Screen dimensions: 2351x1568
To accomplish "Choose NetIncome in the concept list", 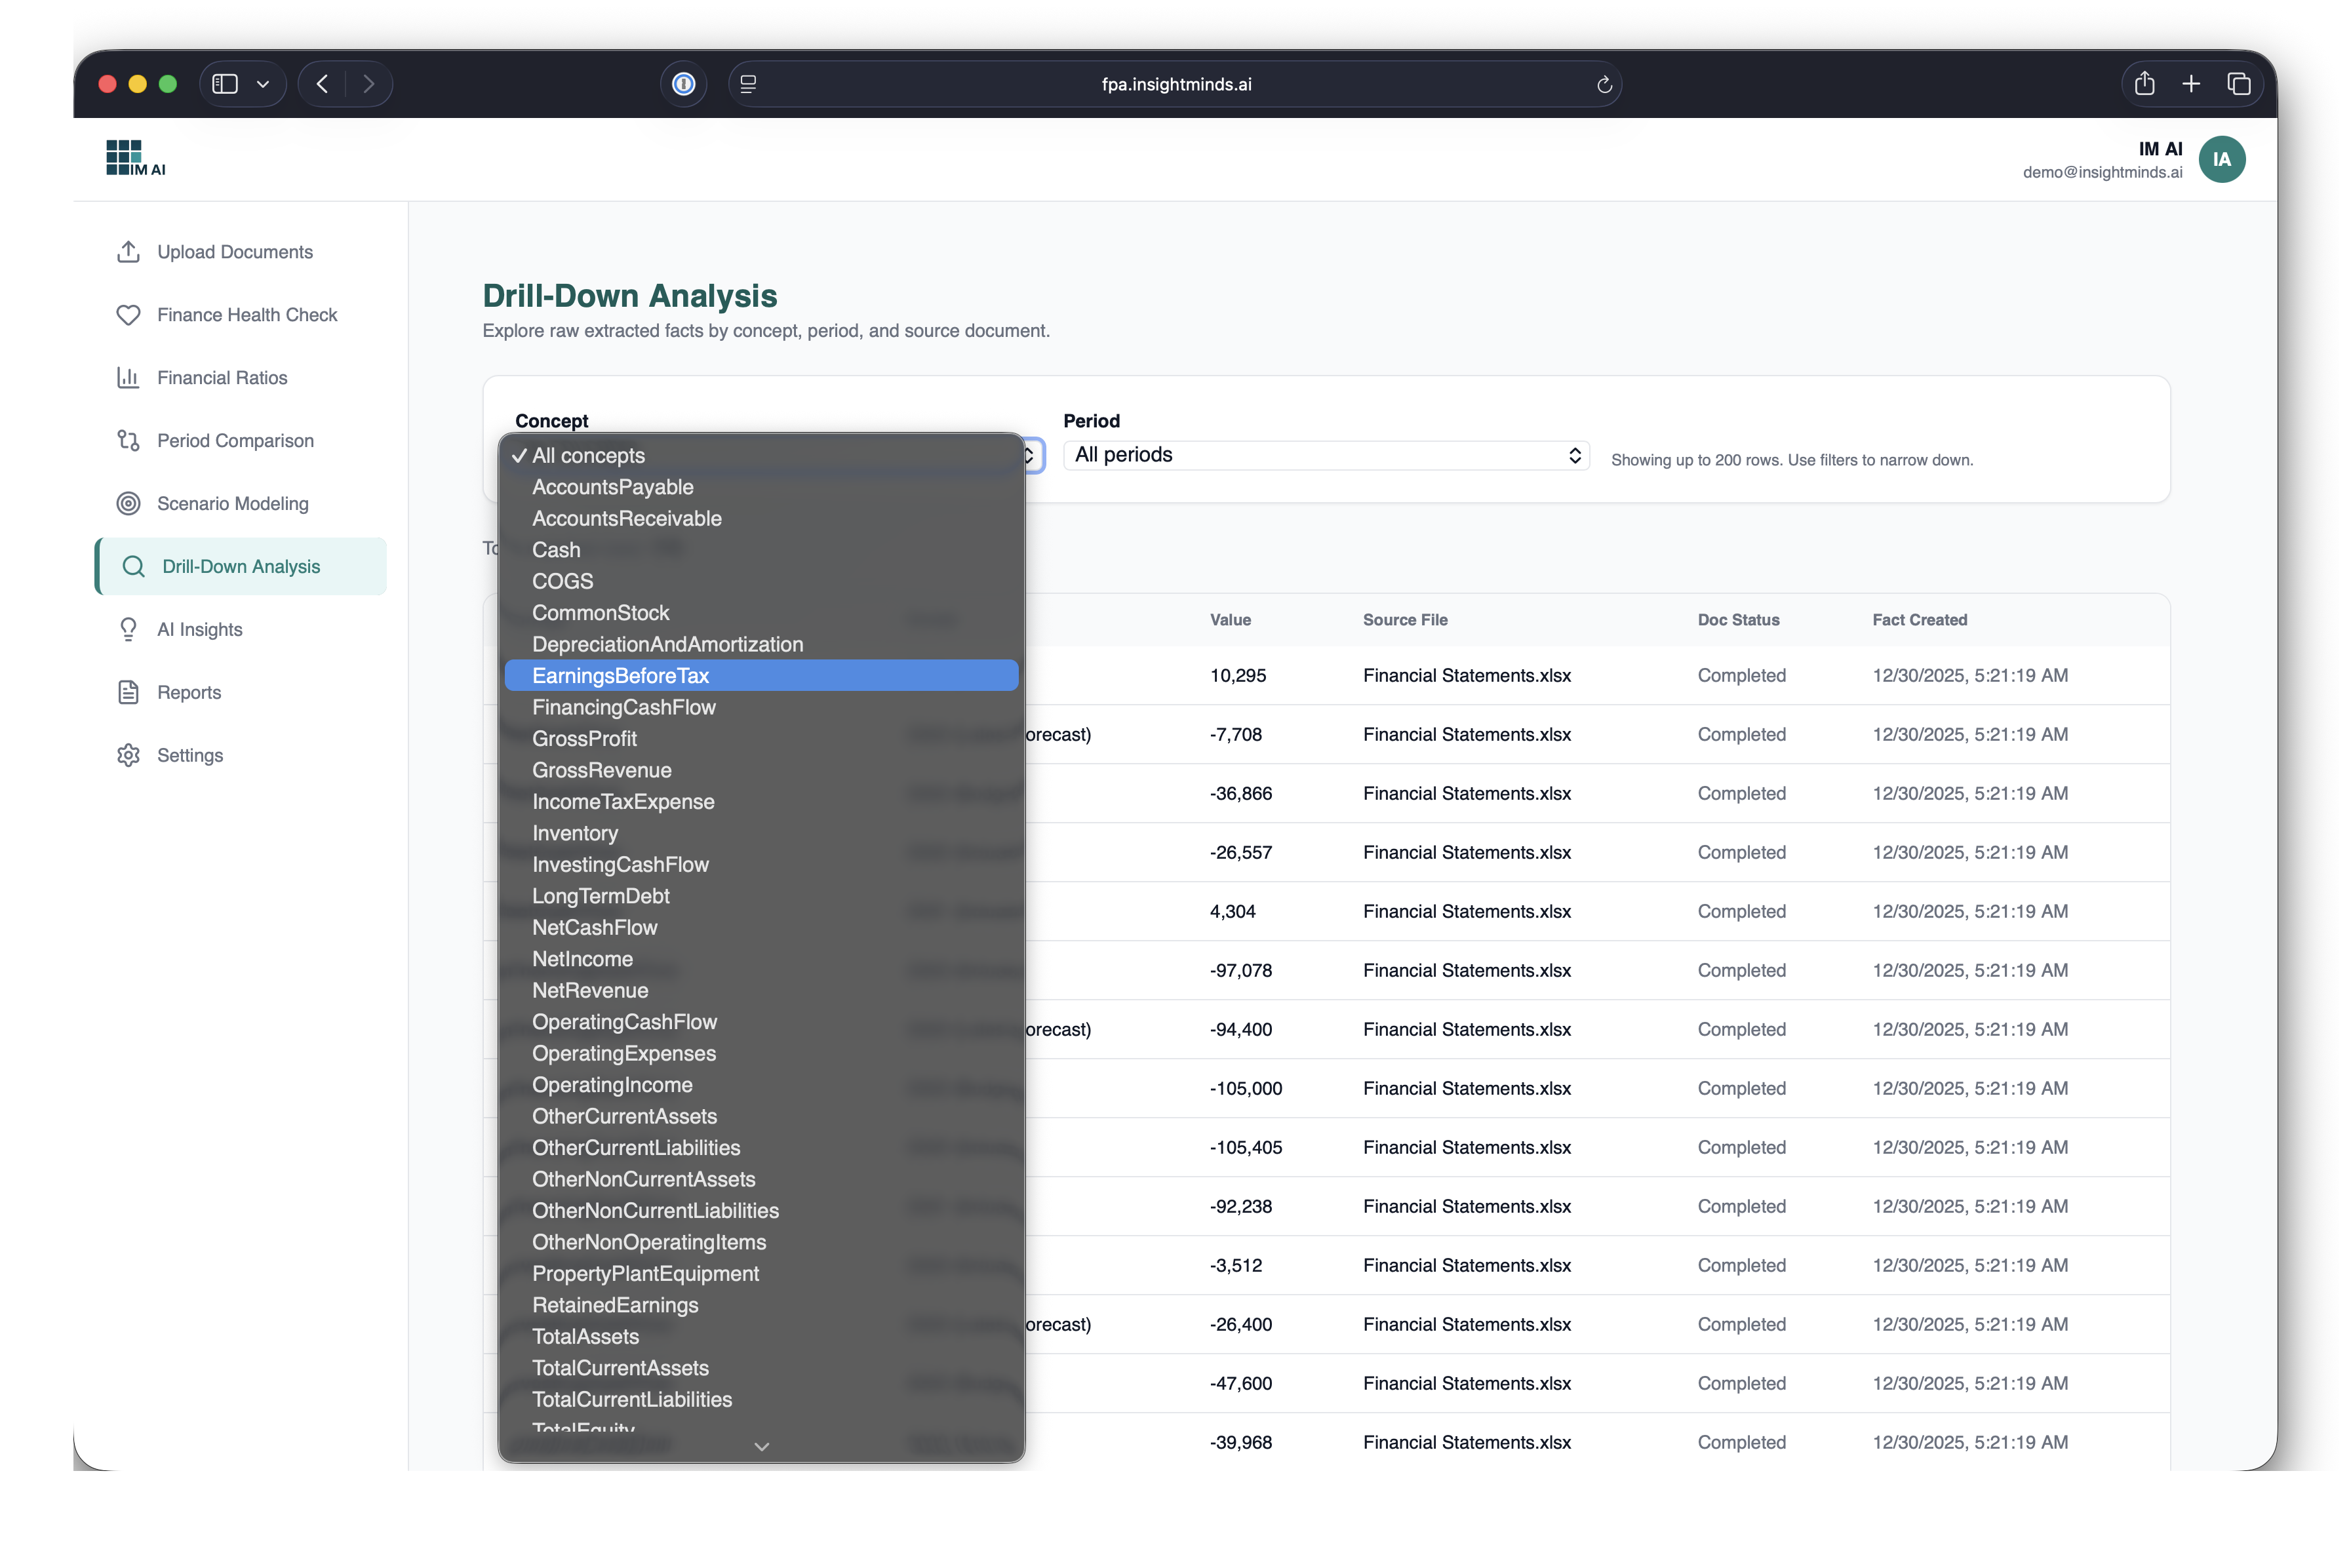I will tap(582, 959).
